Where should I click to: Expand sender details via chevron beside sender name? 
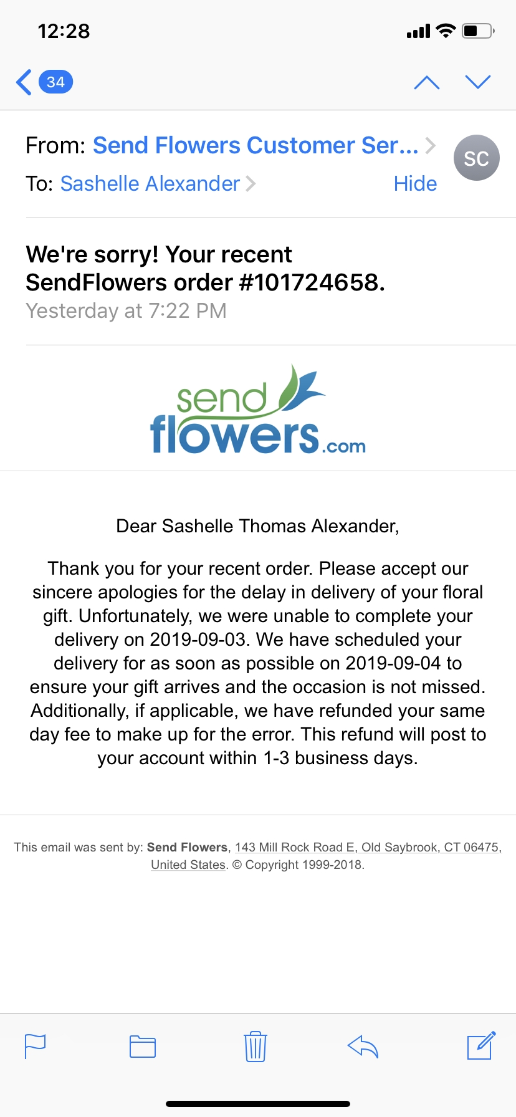point(431,145)
